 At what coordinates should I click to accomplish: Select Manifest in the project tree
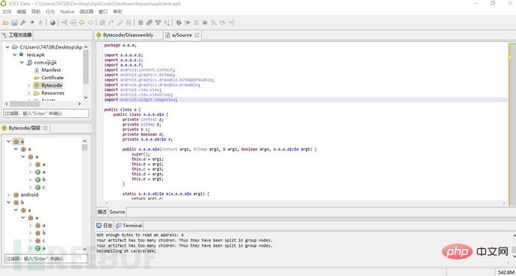(x=51, y=70)
